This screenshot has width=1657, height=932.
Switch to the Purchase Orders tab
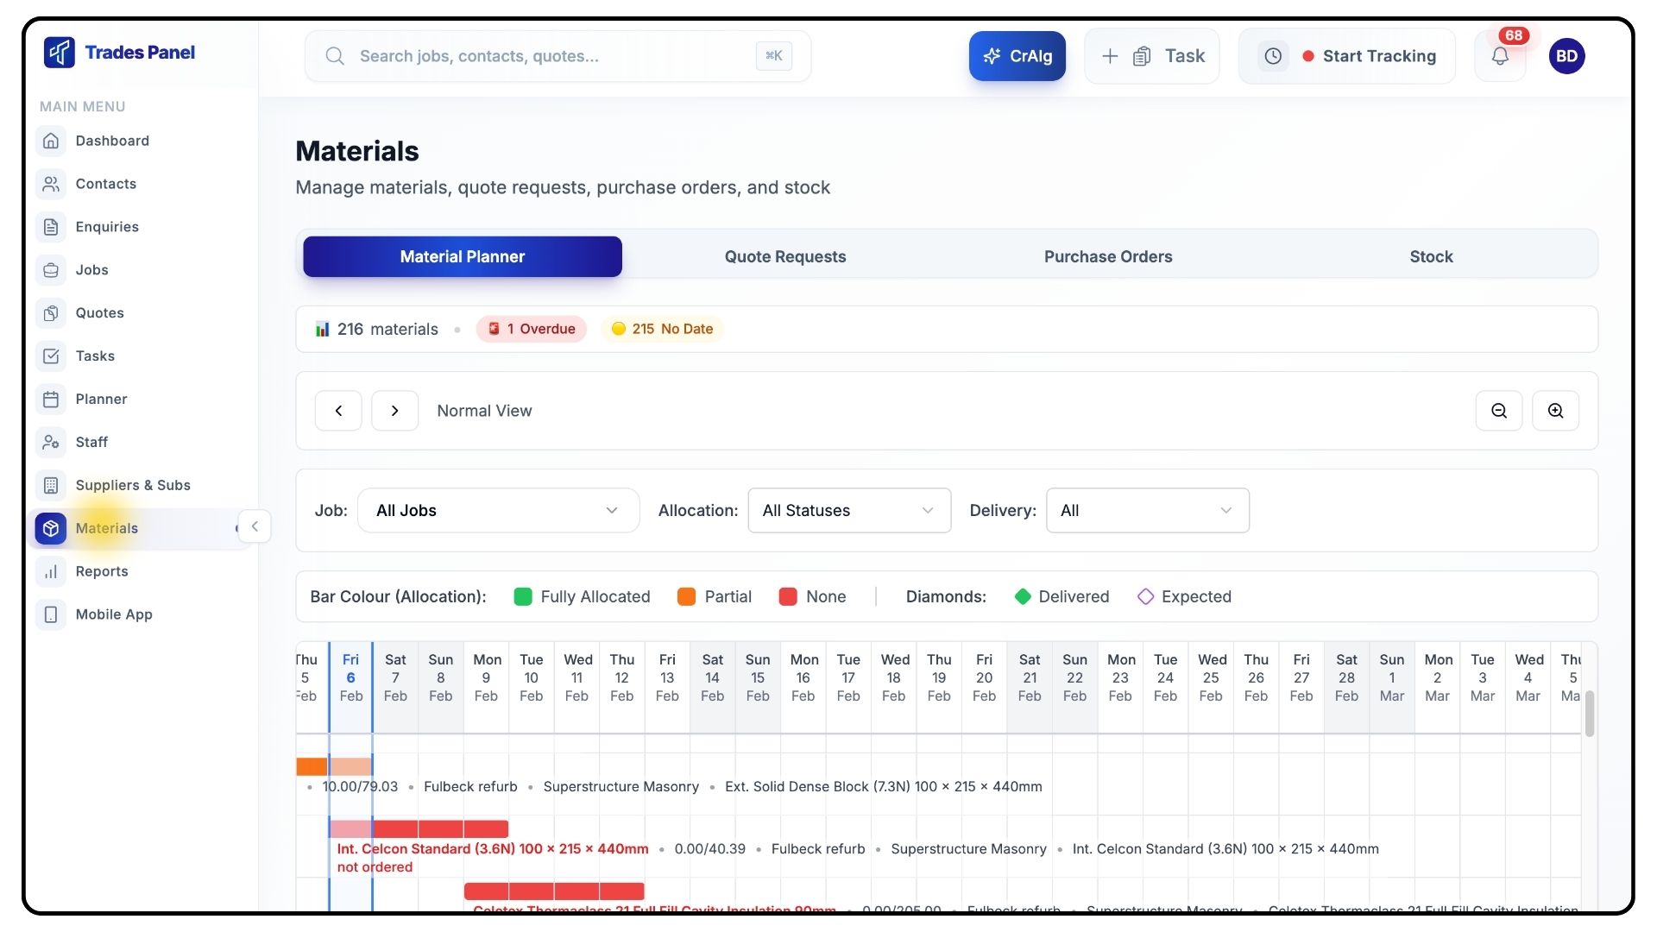[1108, 256]
